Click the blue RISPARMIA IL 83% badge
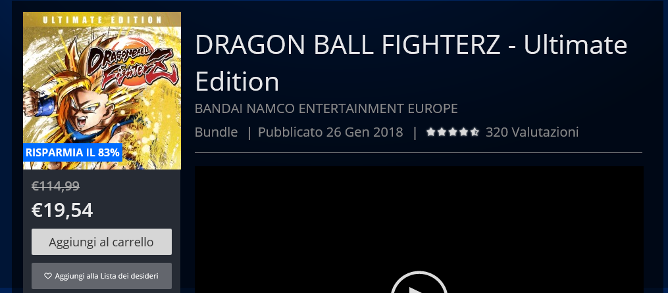This screenshot has height=293, width=668. click(73, 152)
